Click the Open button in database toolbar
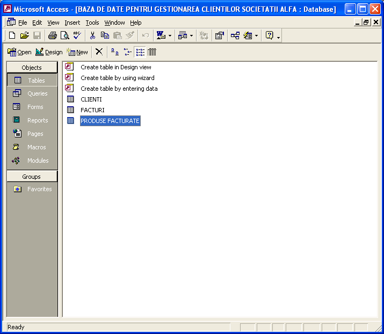This screenshot has height=334, width=384. coord(19,52)
